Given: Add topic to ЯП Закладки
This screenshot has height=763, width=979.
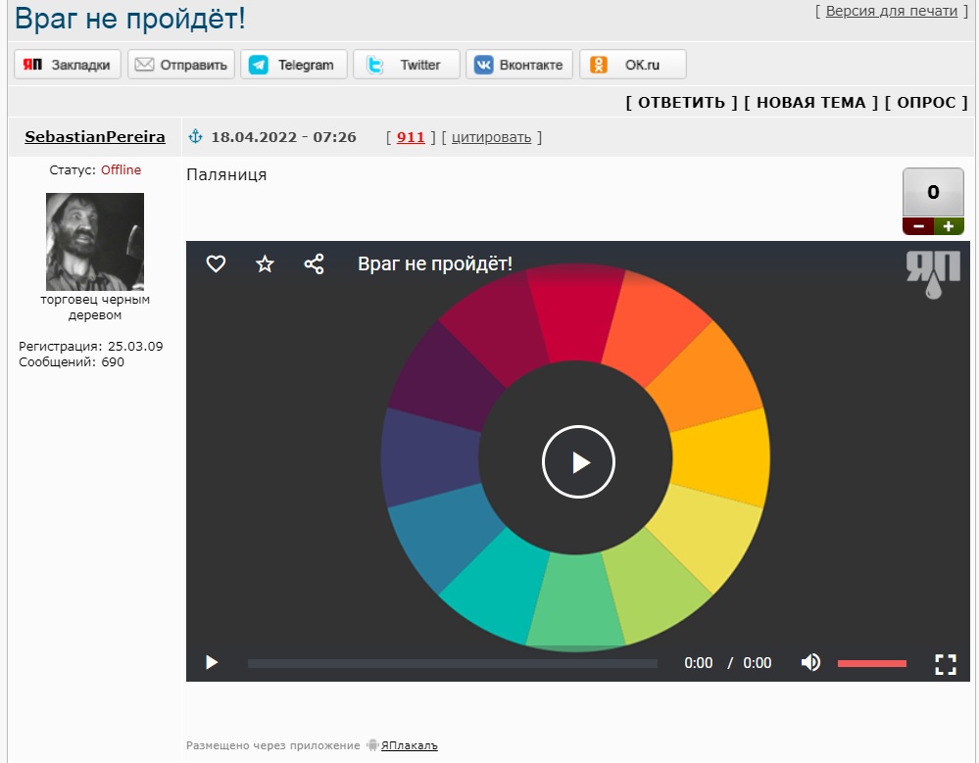Looking at the screenshot, I should click(x=68, y=65).
